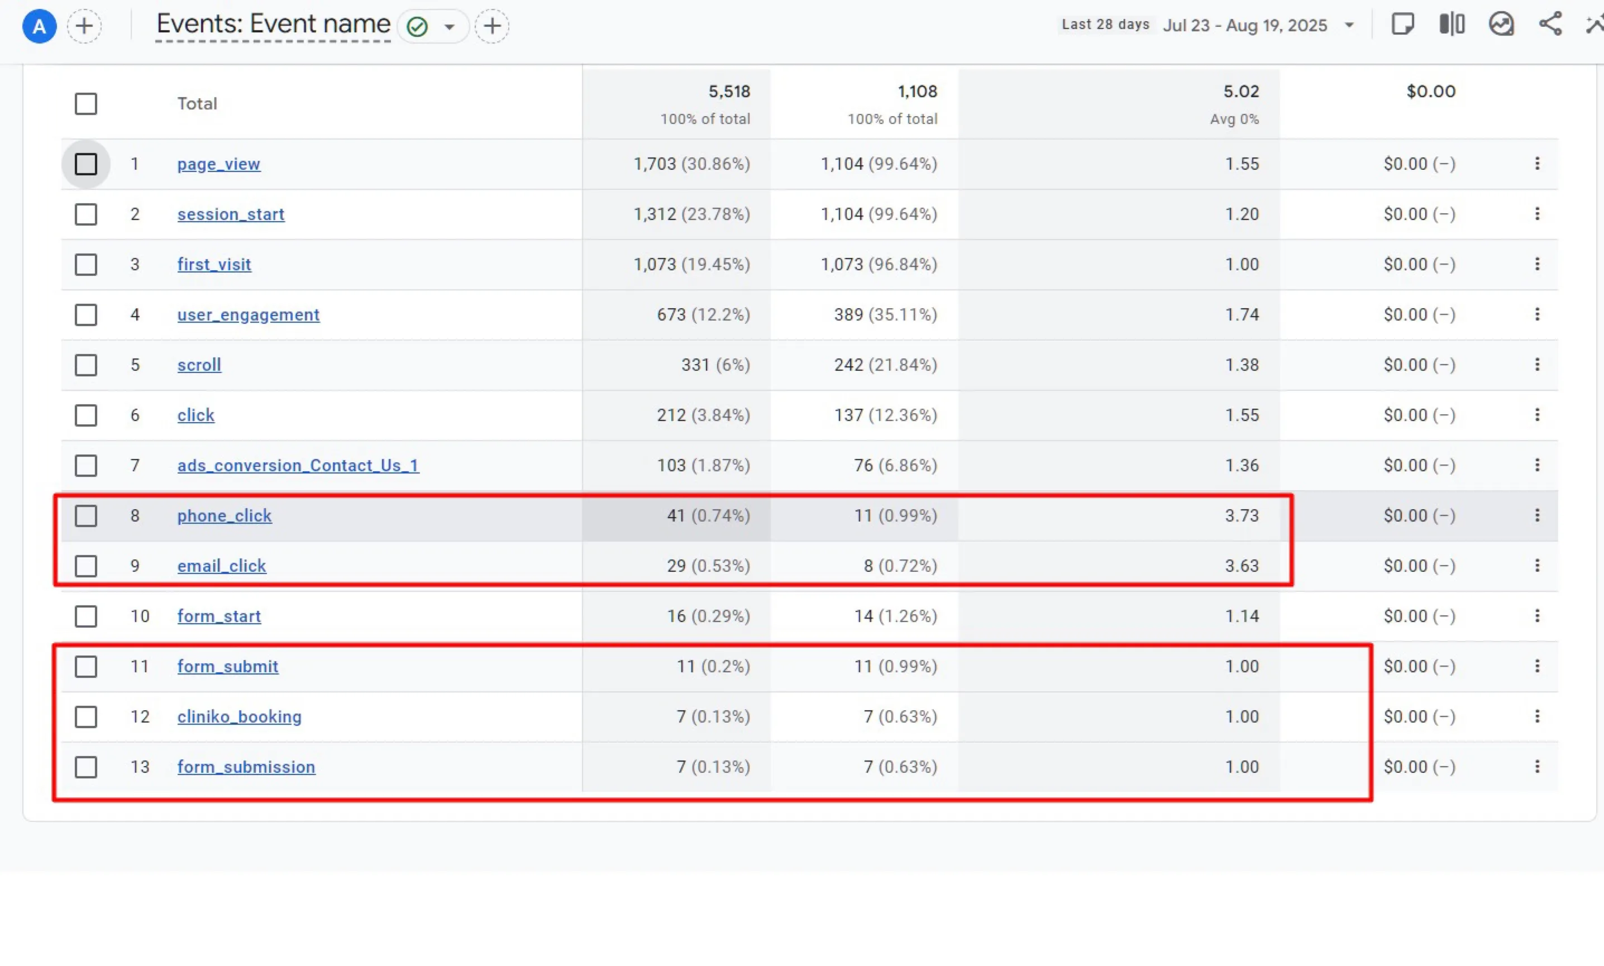Open the user_engagement event link

point(249,315)
